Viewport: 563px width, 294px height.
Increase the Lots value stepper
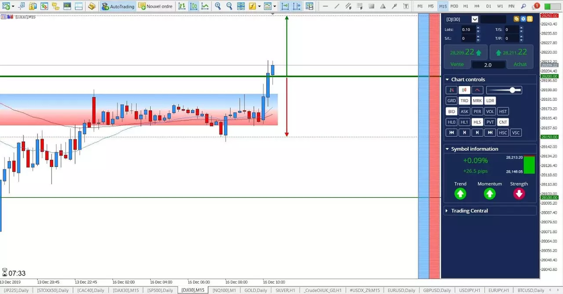pyautogui.click(x=478, y=28)
